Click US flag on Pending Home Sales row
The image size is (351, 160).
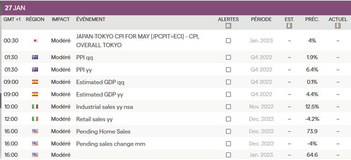(x=35, y=131)
